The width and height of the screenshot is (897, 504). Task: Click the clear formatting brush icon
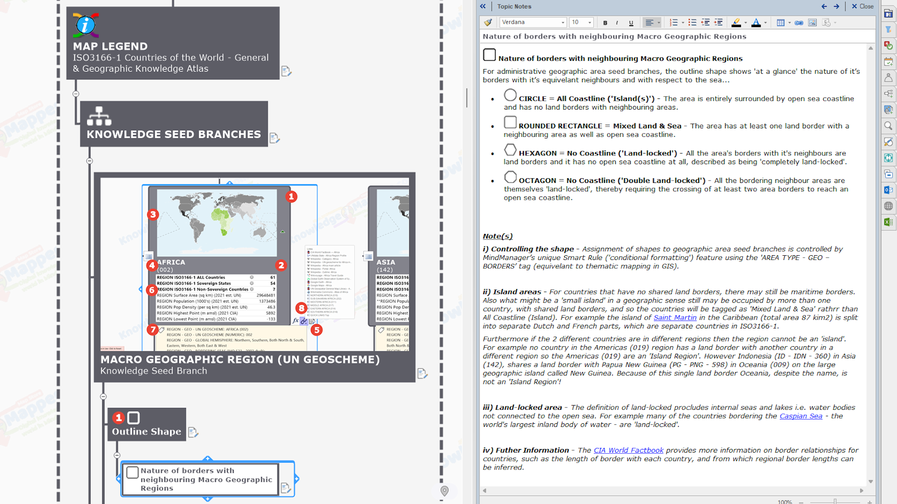(488, 22)
